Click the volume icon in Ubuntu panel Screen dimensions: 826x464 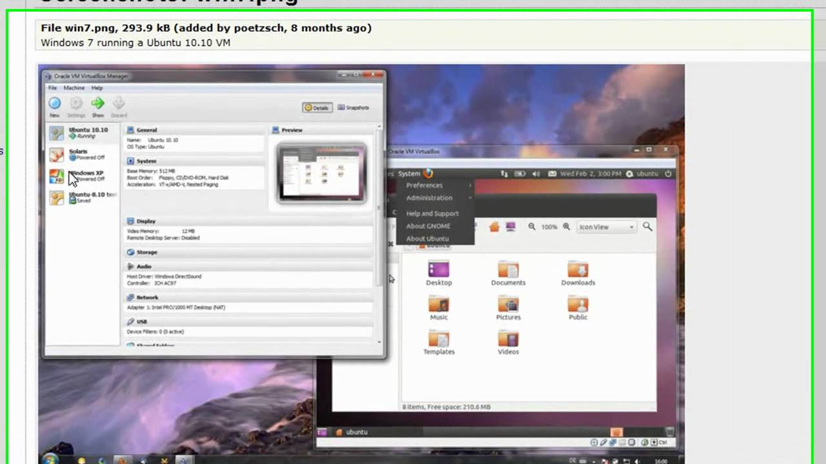(536, 173)
